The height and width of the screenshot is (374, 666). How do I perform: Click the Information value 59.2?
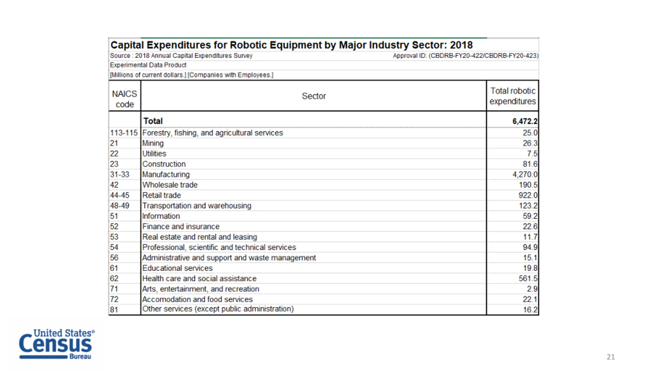click(530, 216)
